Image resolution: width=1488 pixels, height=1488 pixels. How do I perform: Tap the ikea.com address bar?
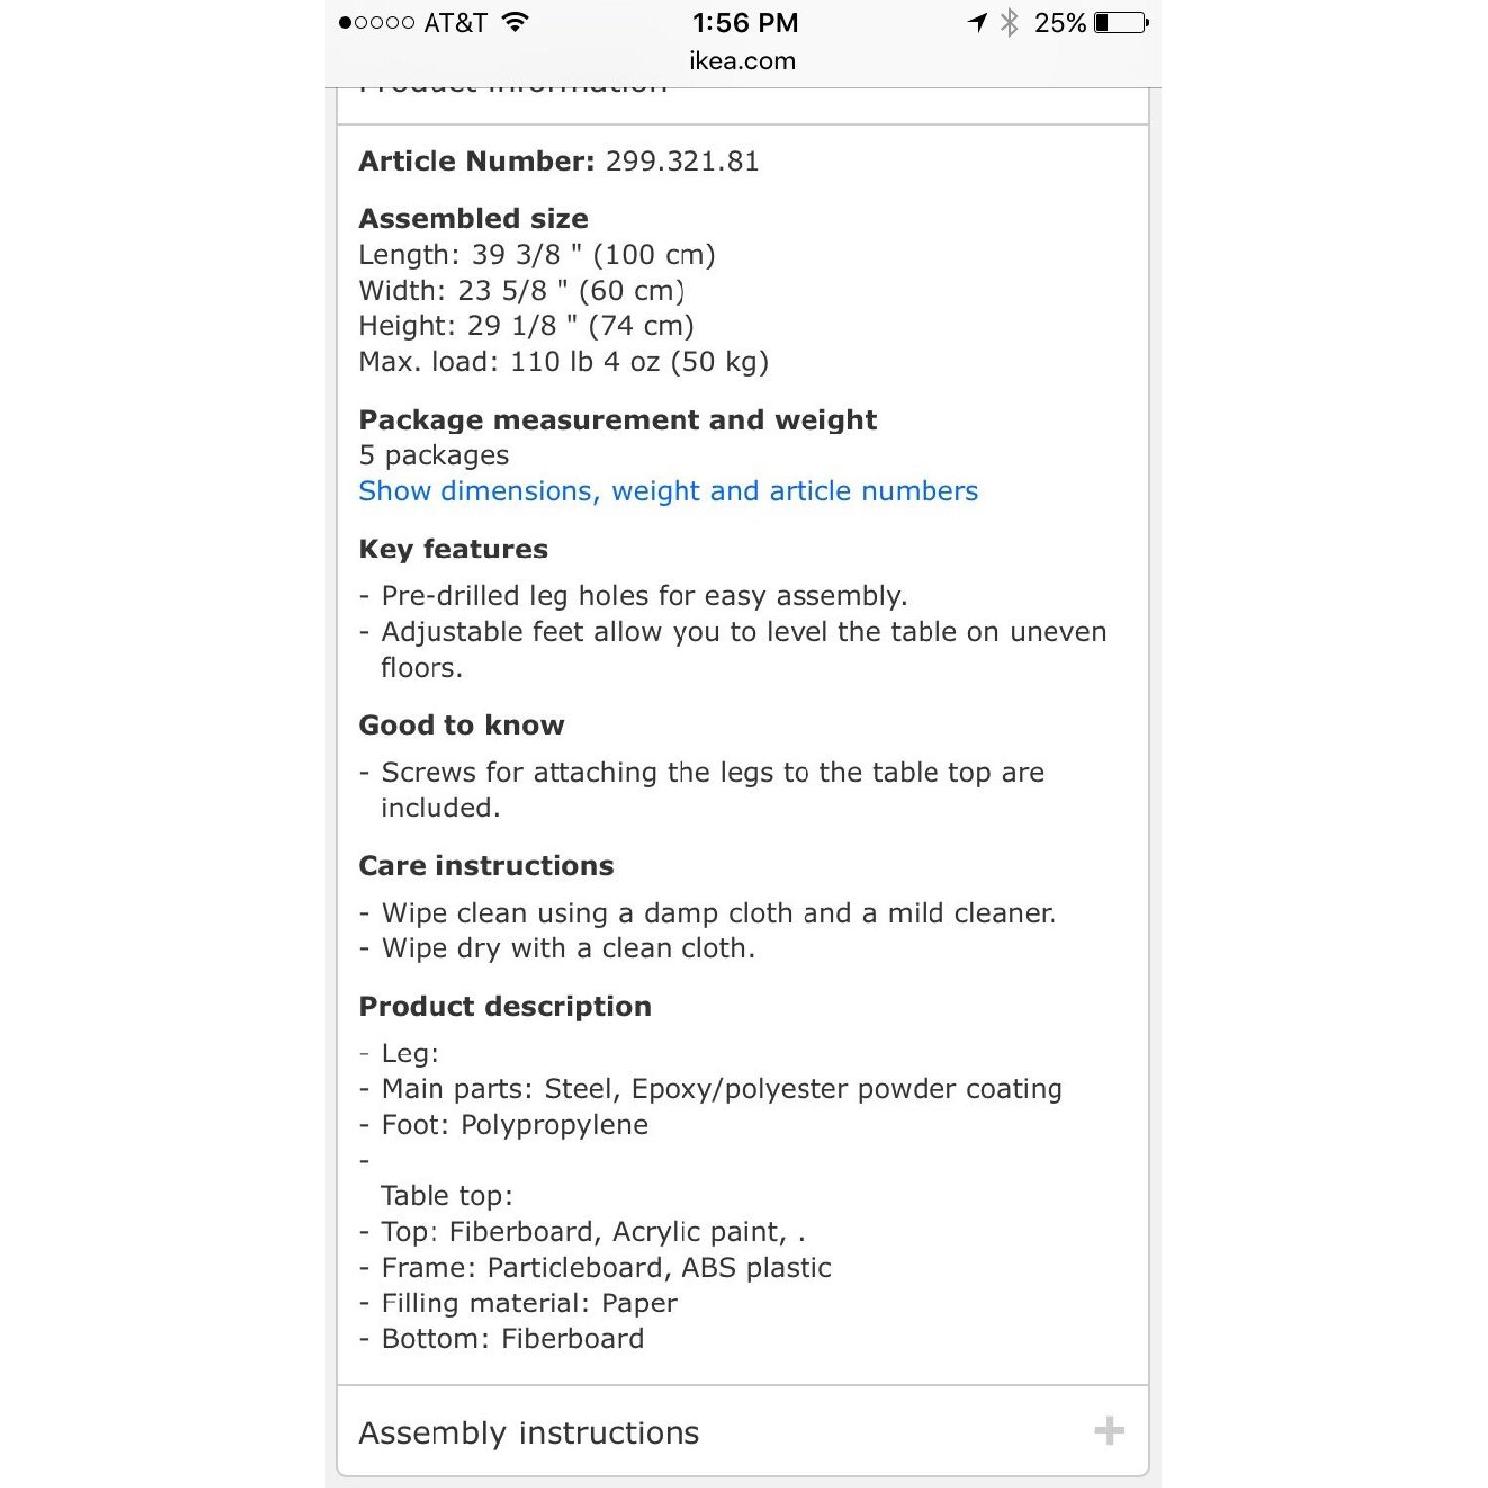point(742,61)
